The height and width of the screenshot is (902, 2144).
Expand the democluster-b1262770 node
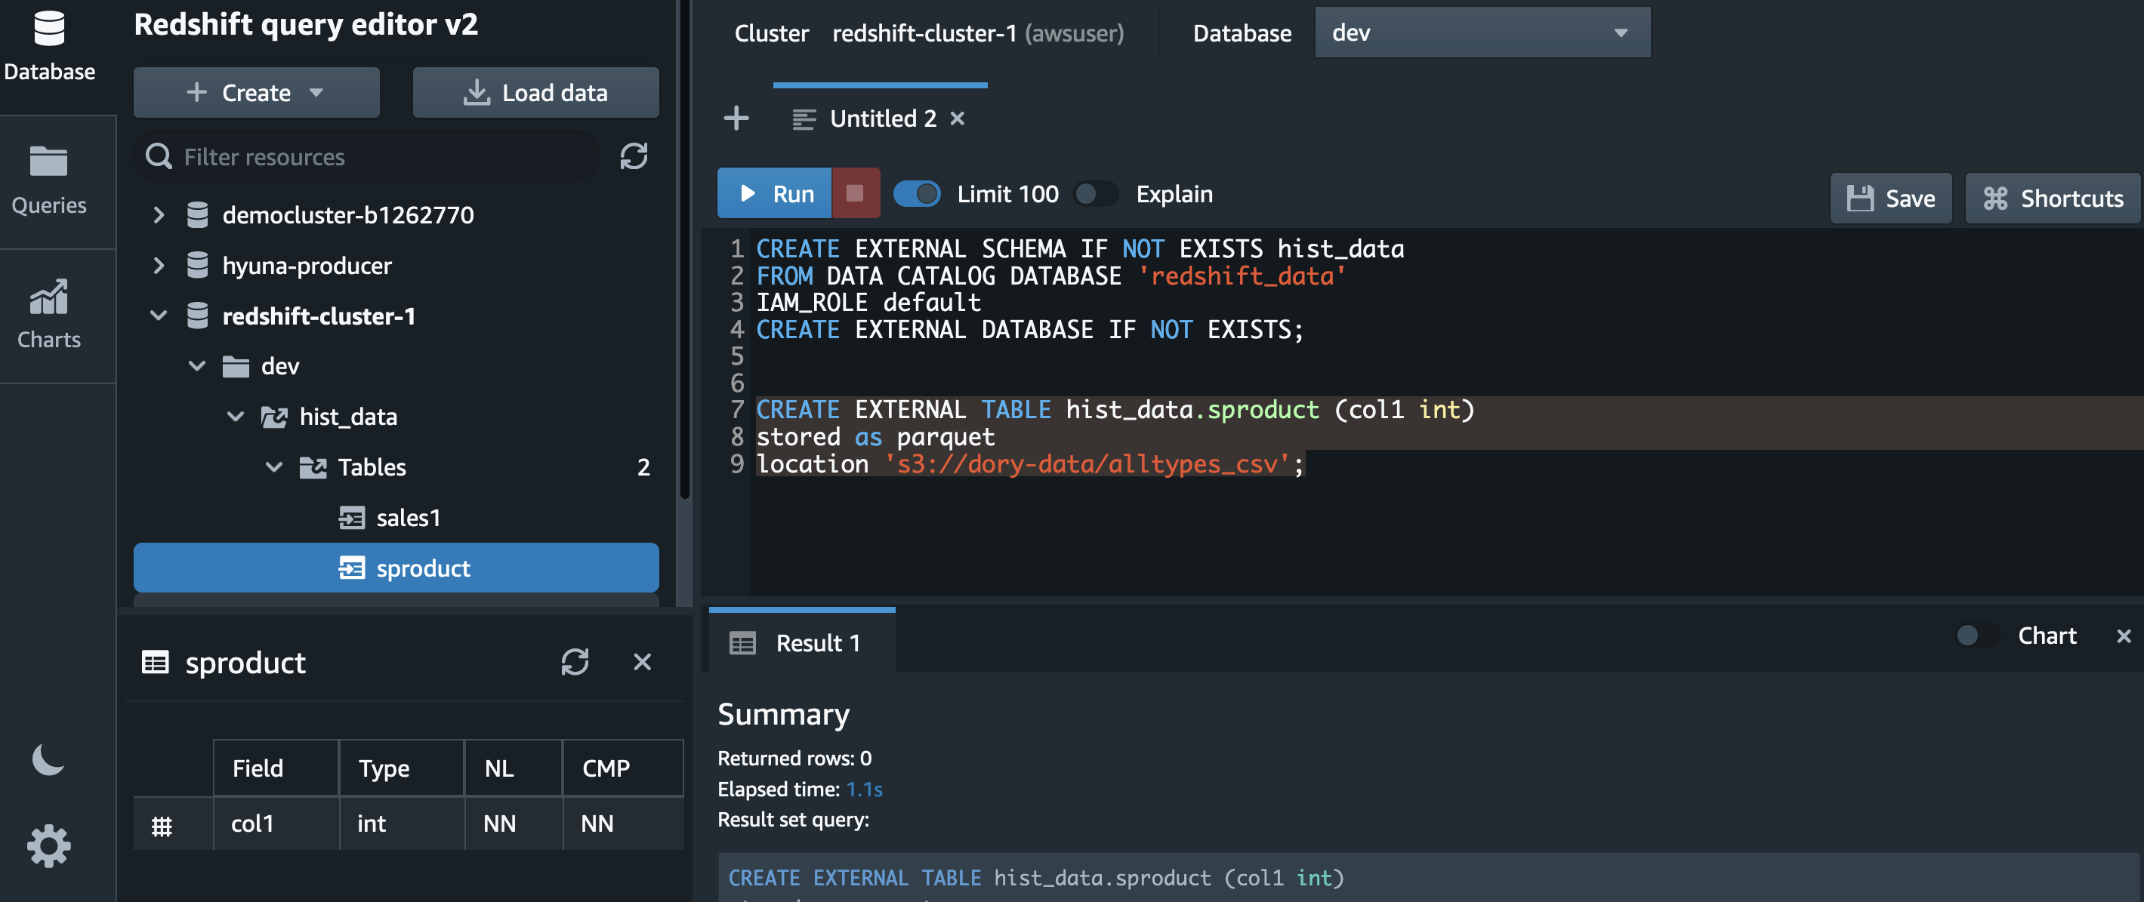[159, 214]
